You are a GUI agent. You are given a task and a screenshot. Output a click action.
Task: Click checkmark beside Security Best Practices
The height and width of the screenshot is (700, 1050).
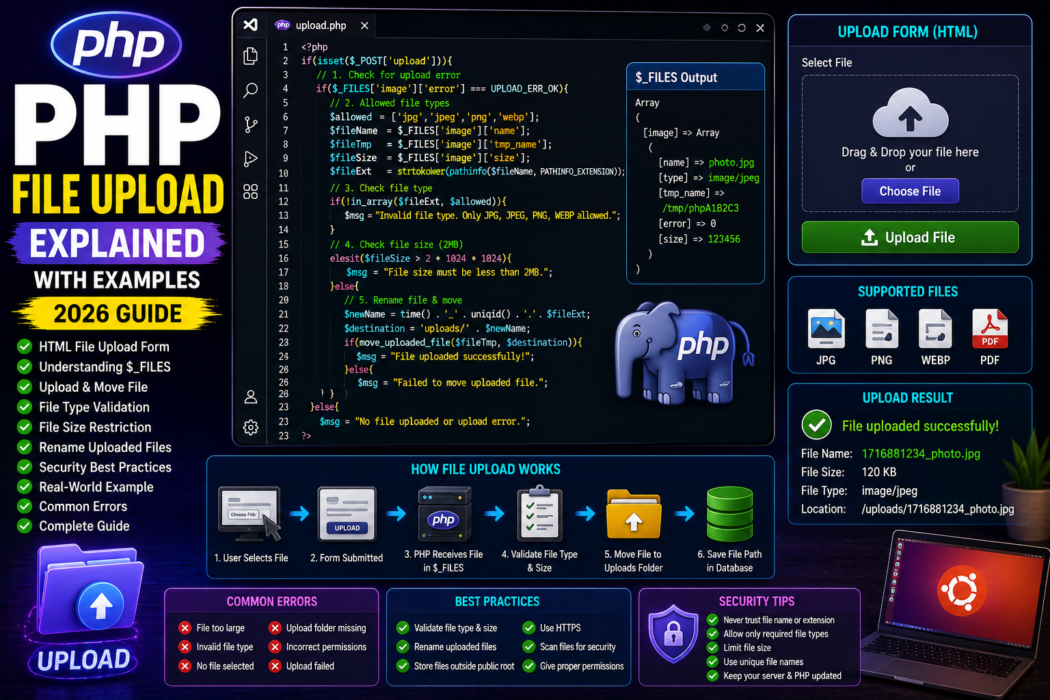click(25, 467)
